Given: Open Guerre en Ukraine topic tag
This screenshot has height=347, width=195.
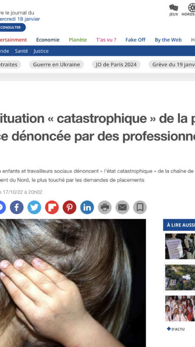Looking at the screenshot, I should (56, 64).
